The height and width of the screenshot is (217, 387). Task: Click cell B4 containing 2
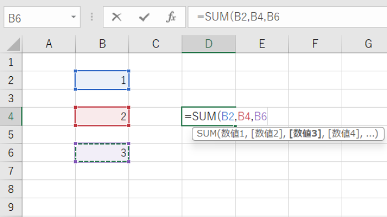pyautogui.click(x=102, y=117)
